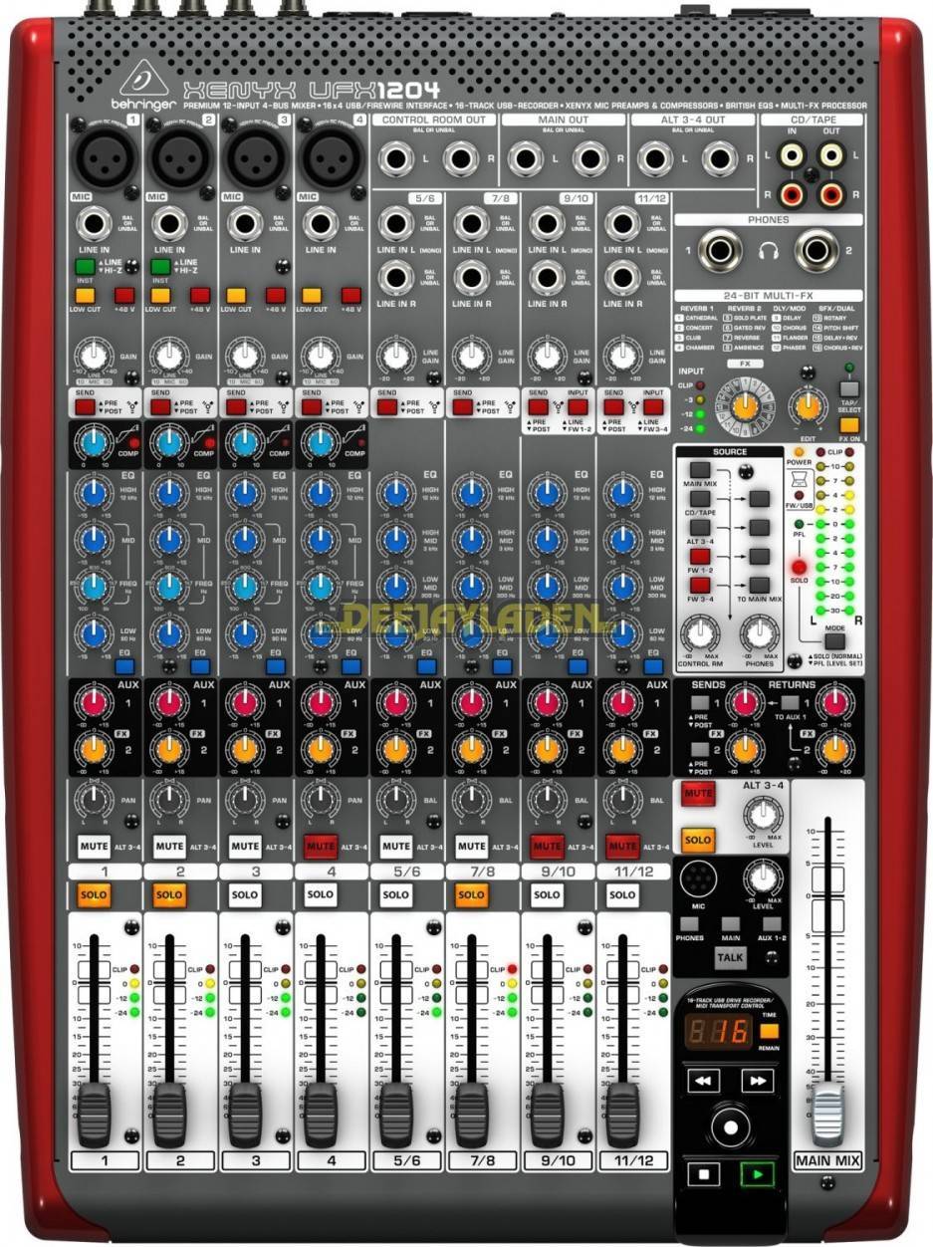Screen dimensions: 933x1247
Task: Click the TAP/SELECT button
Action: tap(849, 389)
